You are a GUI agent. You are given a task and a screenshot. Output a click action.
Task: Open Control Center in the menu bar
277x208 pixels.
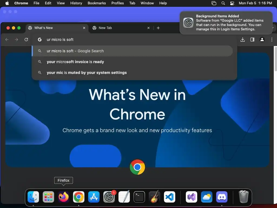point(232,3)
